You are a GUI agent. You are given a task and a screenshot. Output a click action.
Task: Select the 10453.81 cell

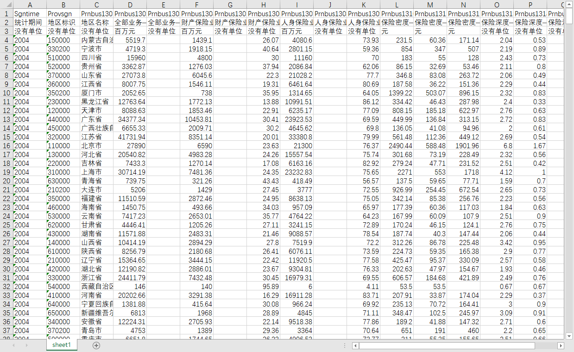click(196, 119)
